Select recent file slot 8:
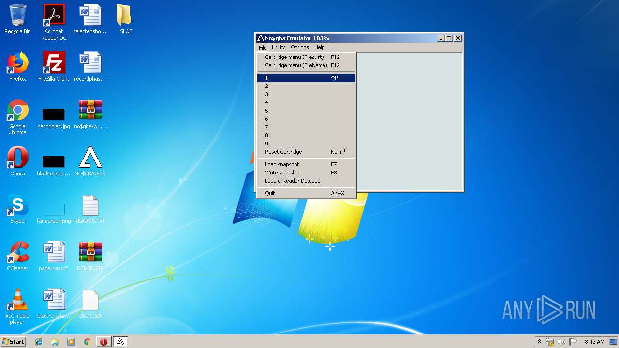 [x=306, y=135]
